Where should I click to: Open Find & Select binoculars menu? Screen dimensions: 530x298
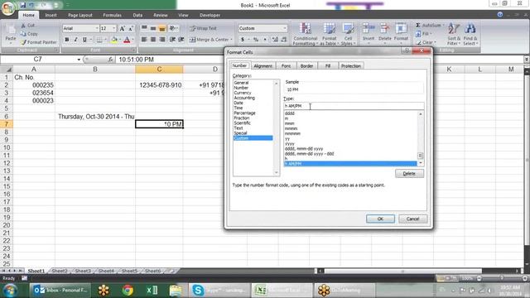coord(470,34)
